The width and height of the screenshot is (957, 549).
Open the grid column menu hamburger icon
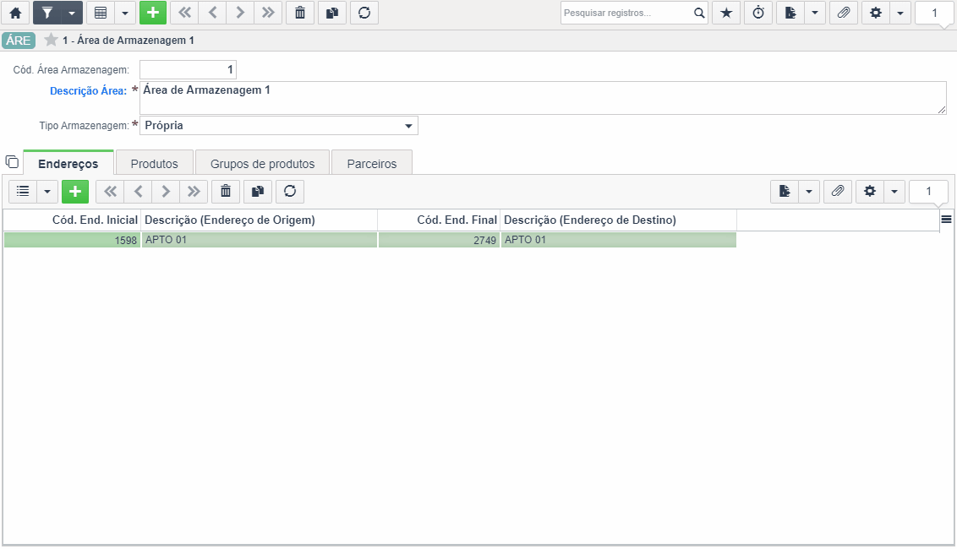(946, 220)
